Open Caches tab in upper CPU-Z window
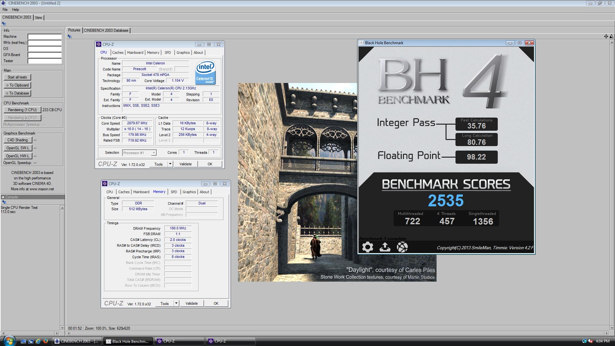 (118, 53)
